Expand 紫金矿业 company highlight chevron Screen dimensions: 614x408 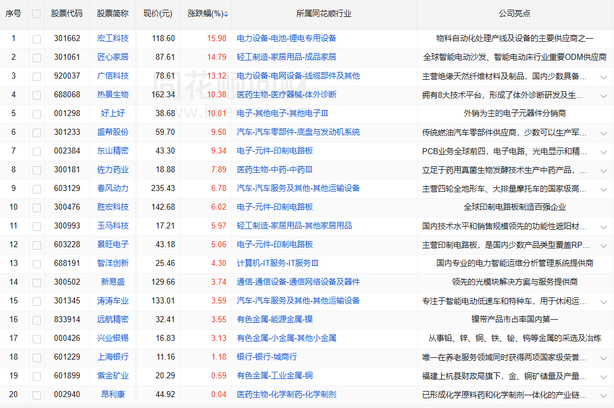tap(604, 377)
